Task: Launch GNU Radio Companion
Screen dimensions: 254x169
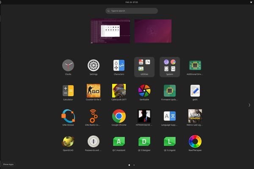Action: [94, 116]
